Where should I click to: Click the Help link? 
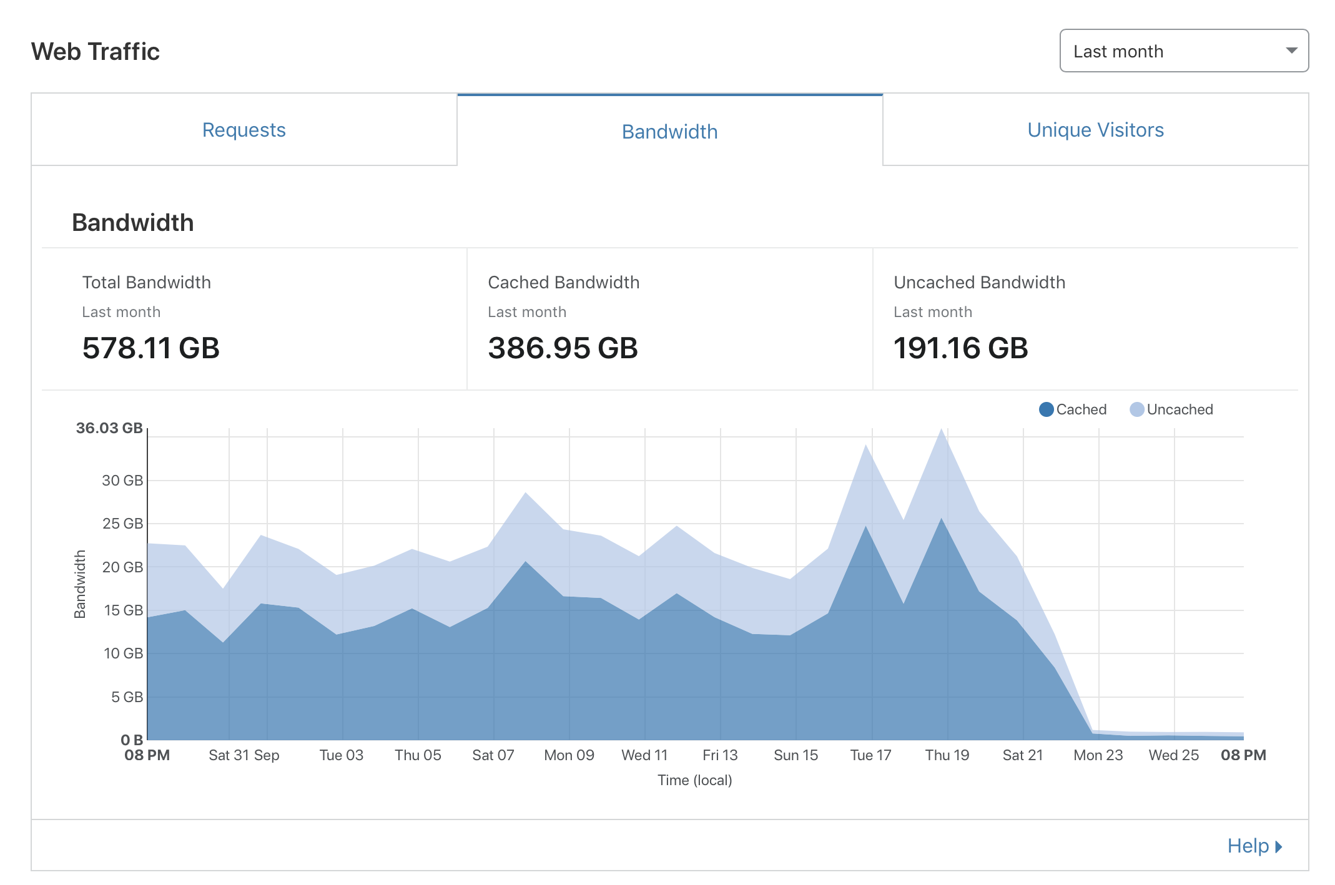click(1248, 846)
